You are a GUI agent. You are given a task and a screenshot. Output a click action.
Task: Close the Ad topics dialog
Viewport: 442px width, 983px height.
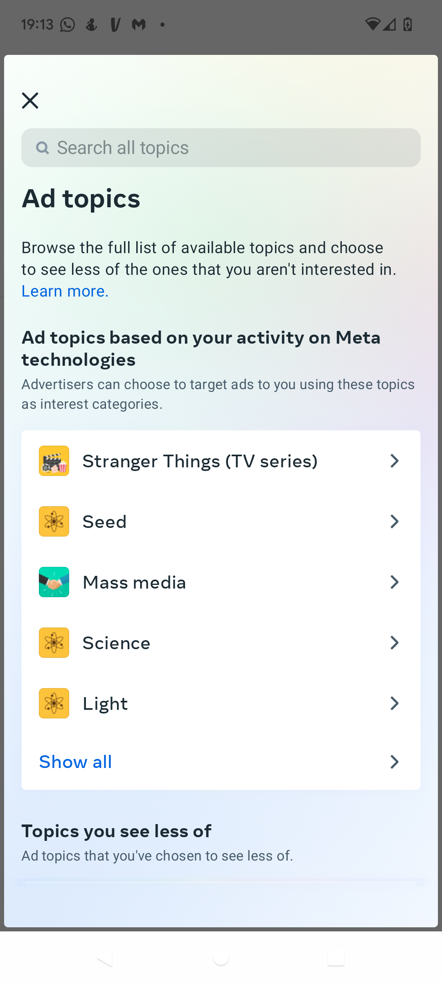click(x=30, y=100)
